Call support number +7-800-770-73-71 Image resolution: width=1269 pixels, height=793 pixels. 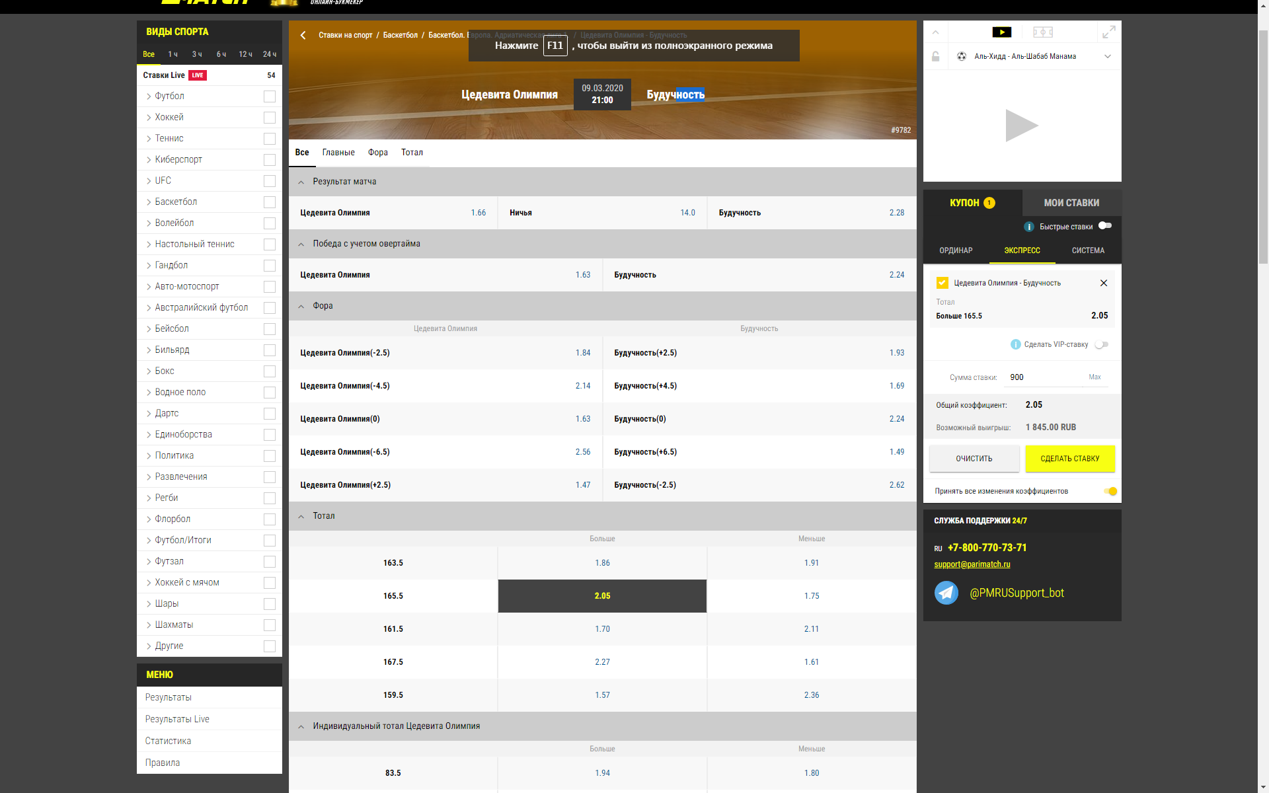coord(987,548)
